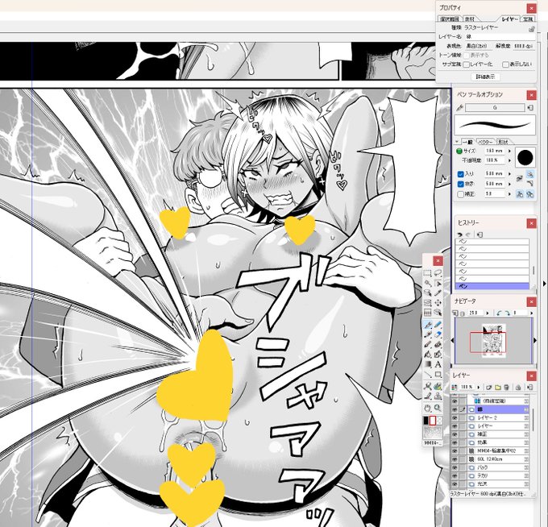
Task: Switch to 素材 tab in Properties panel
Action: click(469, 19)
